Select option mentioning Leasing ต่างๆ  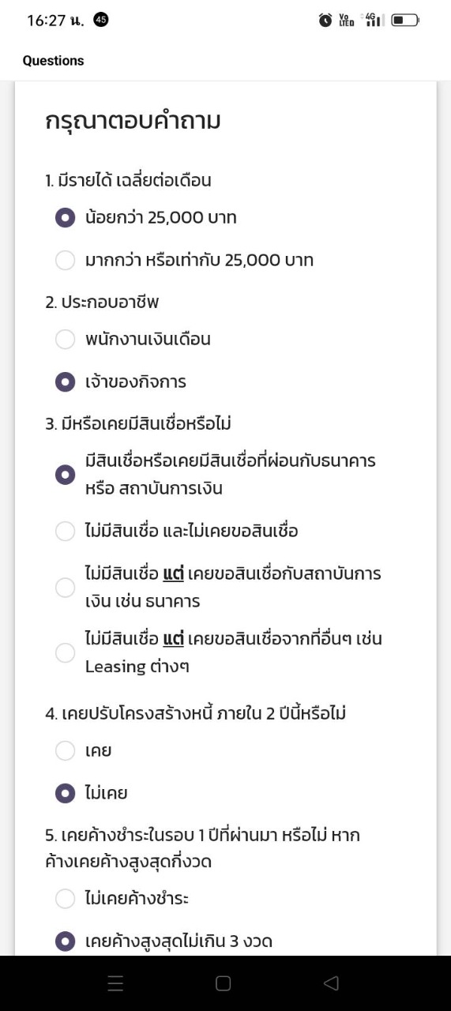[219, 652]
